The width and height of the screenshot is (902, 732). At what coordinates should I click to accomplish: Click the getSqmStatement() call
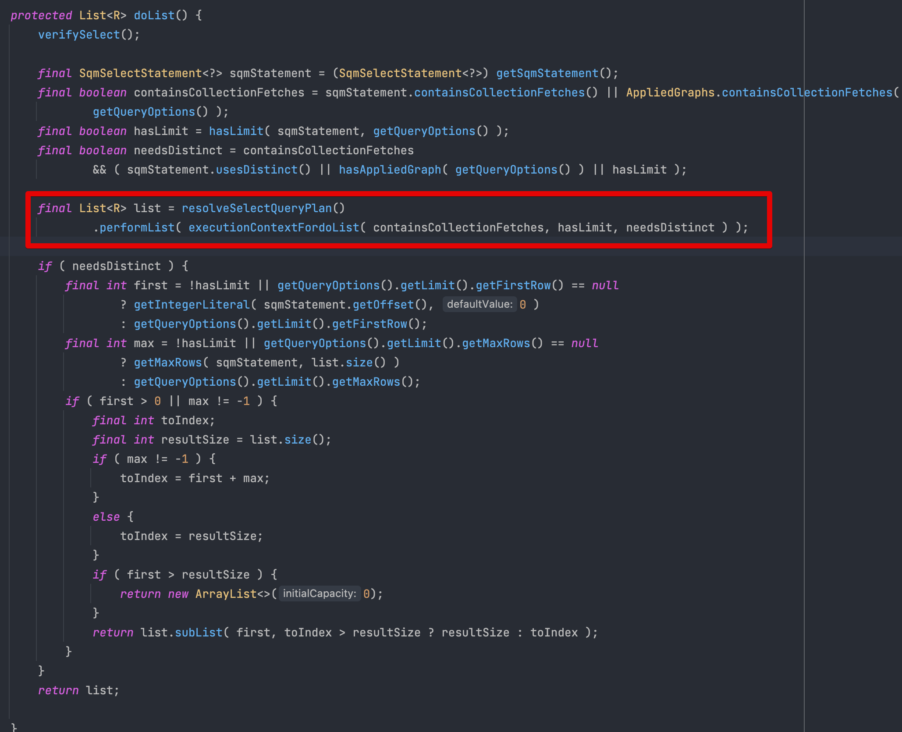[x=554, y=73]
